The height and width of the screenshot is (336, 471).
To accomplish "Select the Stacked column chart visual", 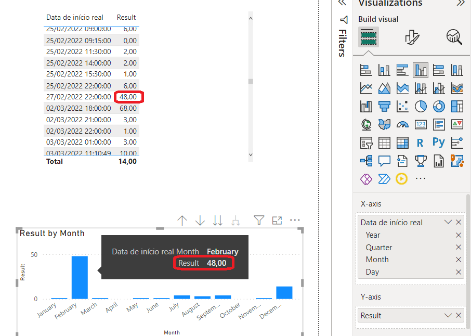I will (x=384, y=70).
